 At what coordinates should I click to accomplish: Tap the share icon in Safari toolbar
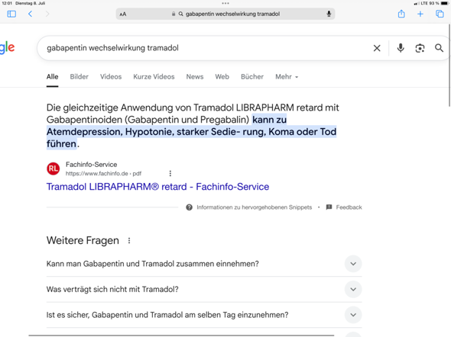click(x=401, y=14)
